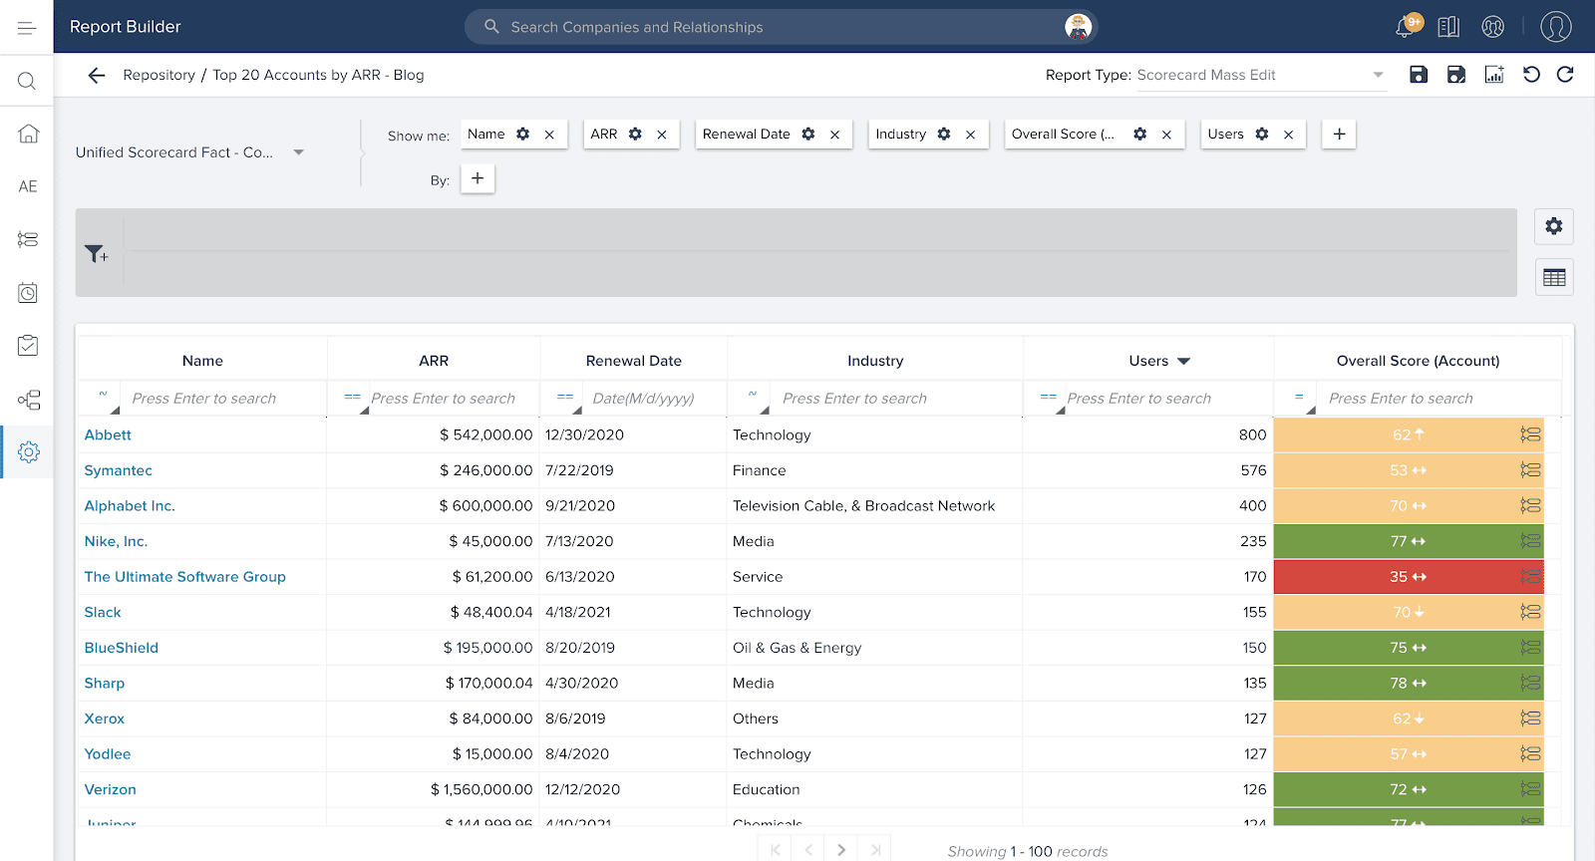Click the add filter funnel icon
The width and height of the screenshot is (1595, 861).
pos(97,254)
